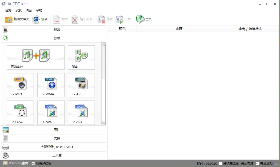Open the 主页 homepage globe icon
Image resolution: width=280 pixels, height=167 pixels.
140,19
